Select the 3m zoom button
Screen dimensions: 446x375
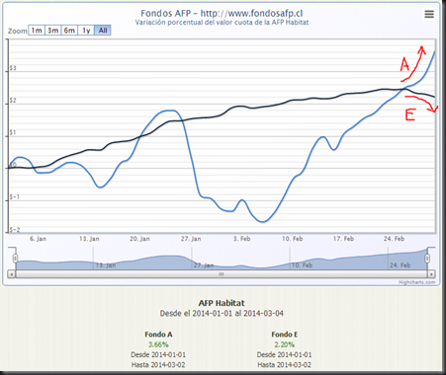(52, 31)
